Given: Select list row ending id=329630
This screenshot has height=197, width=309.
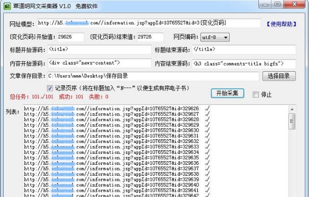Looking at the screenshot, I should pos(117,130).
